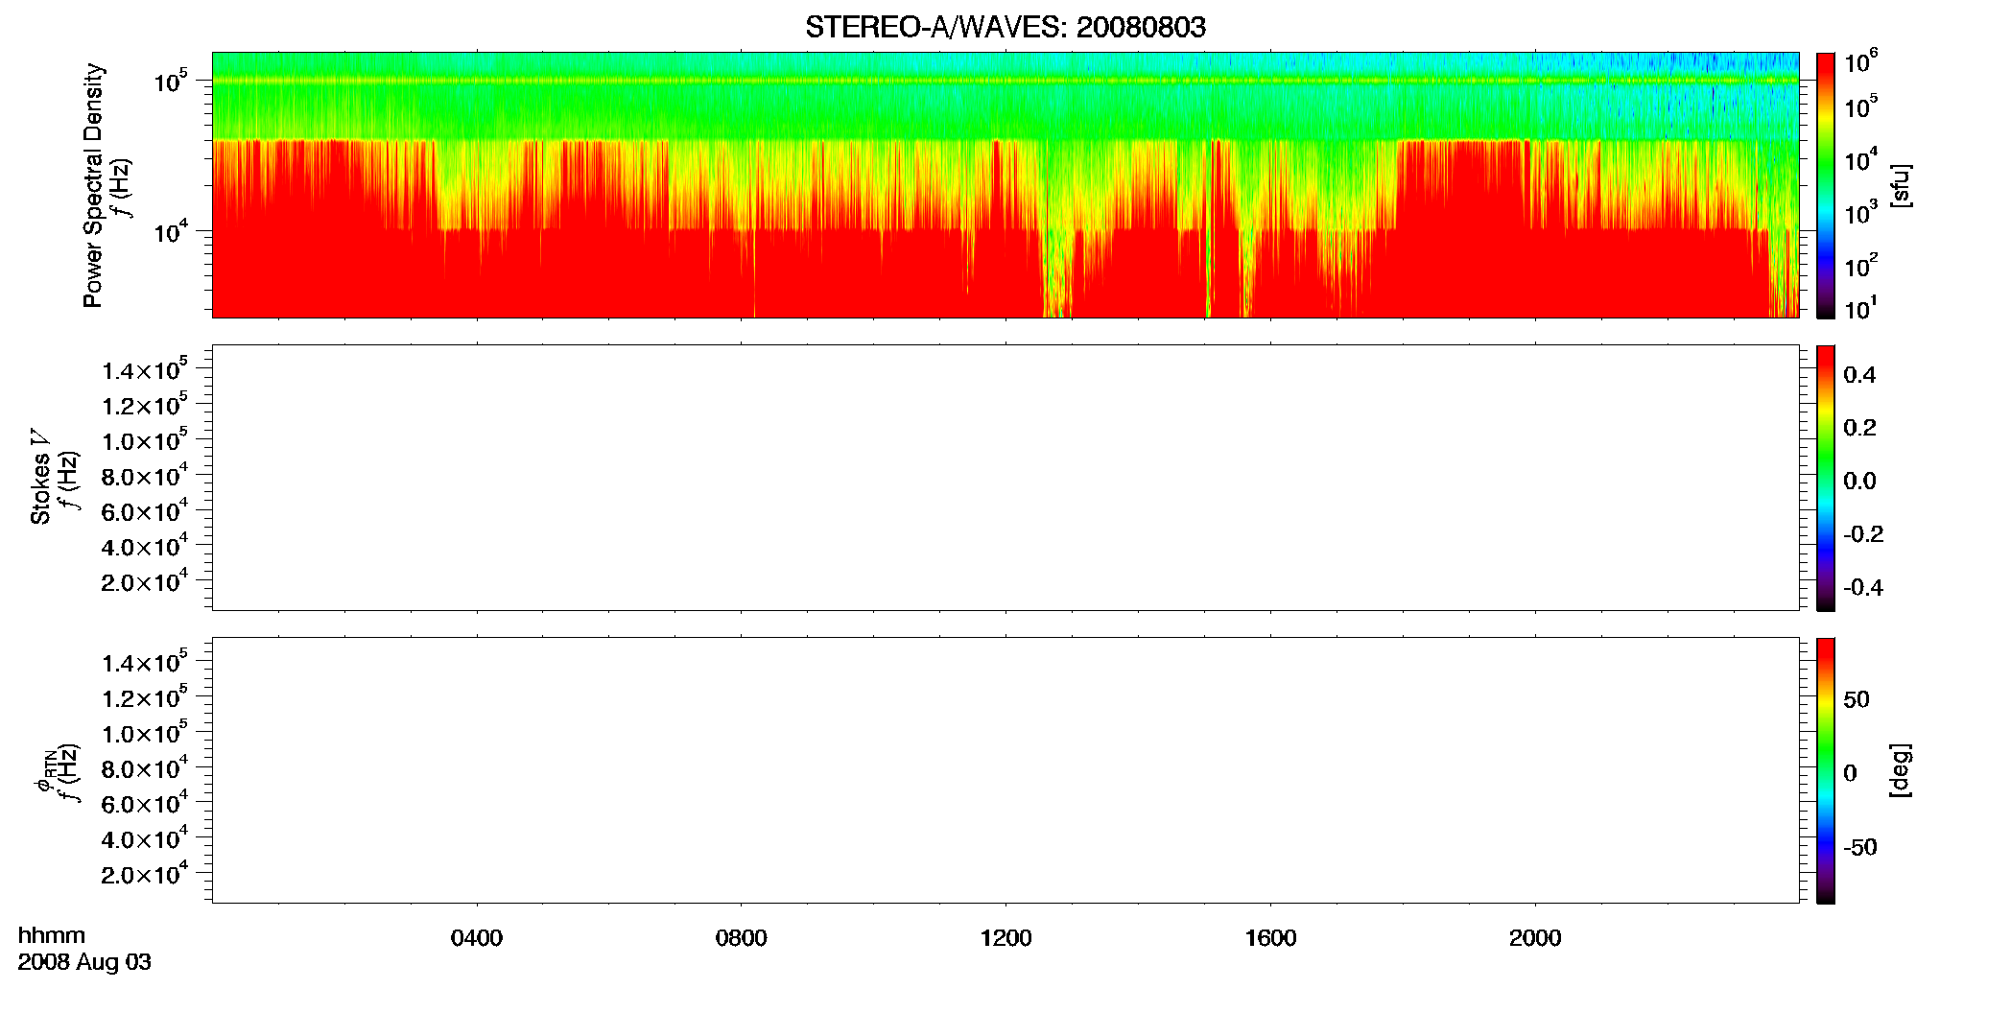Click the 2008 Aug 03 date label

click(84, 962)
